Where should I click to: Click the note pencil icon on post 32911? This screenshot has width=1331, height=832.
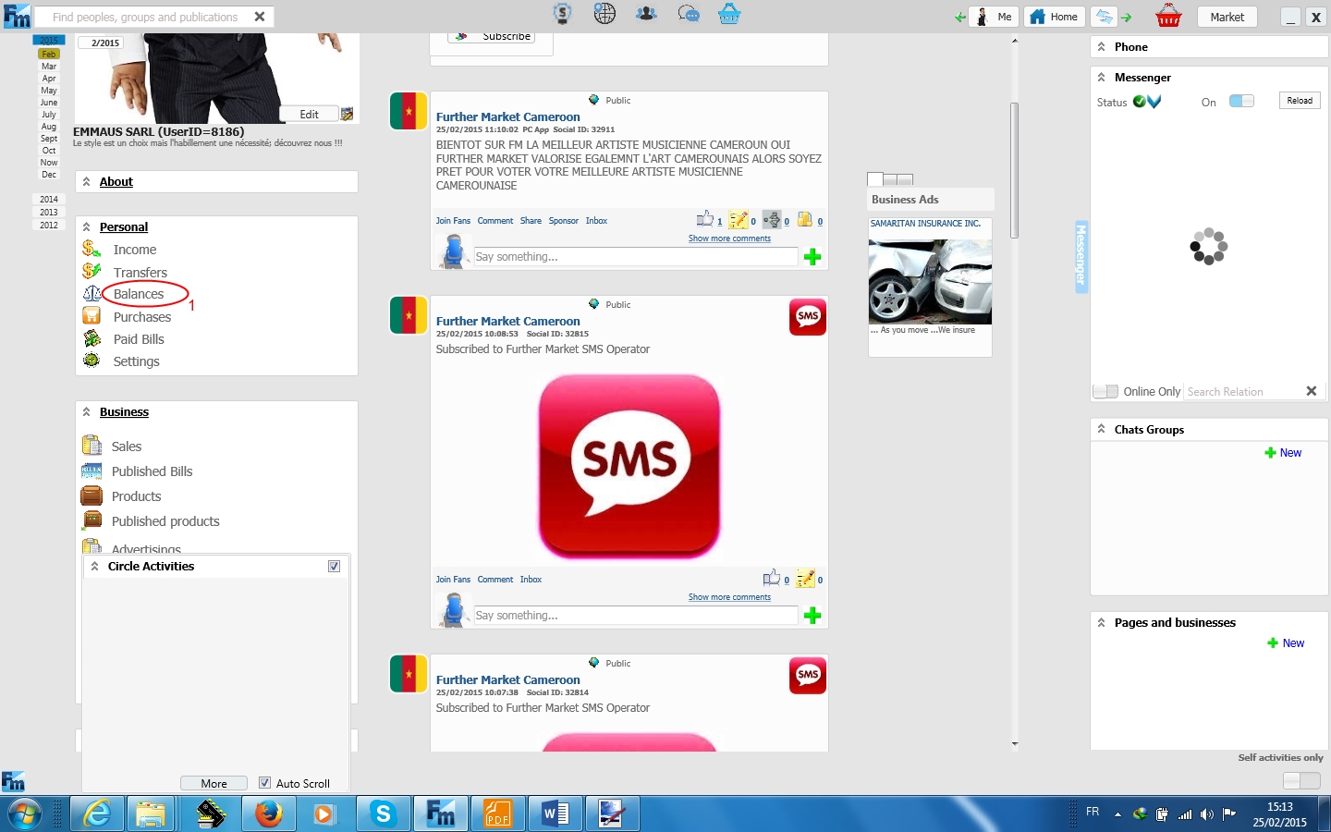point(738,219)
